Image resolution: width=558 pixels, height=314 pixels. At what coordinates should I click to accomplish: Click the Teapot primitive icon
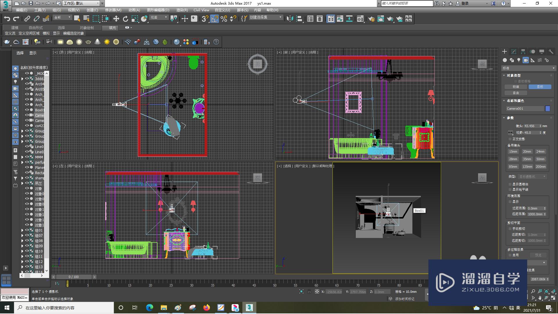click(x=7, y=42)
